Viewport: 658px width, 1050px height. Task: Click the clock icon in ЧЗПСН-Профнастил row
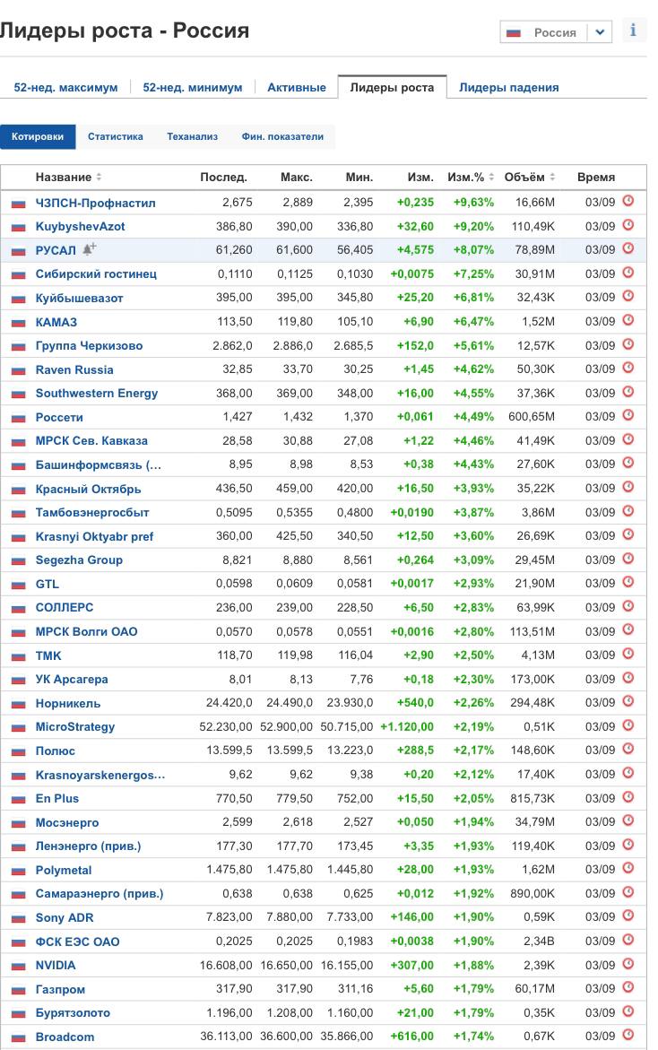point(628,201)
